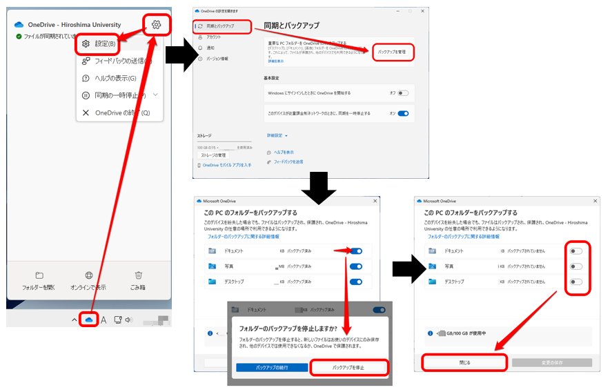Click the IME 'A' input indicator in the taskbar
The height and width of the screenshot is (392, 610).
click(x=104, y=320)
